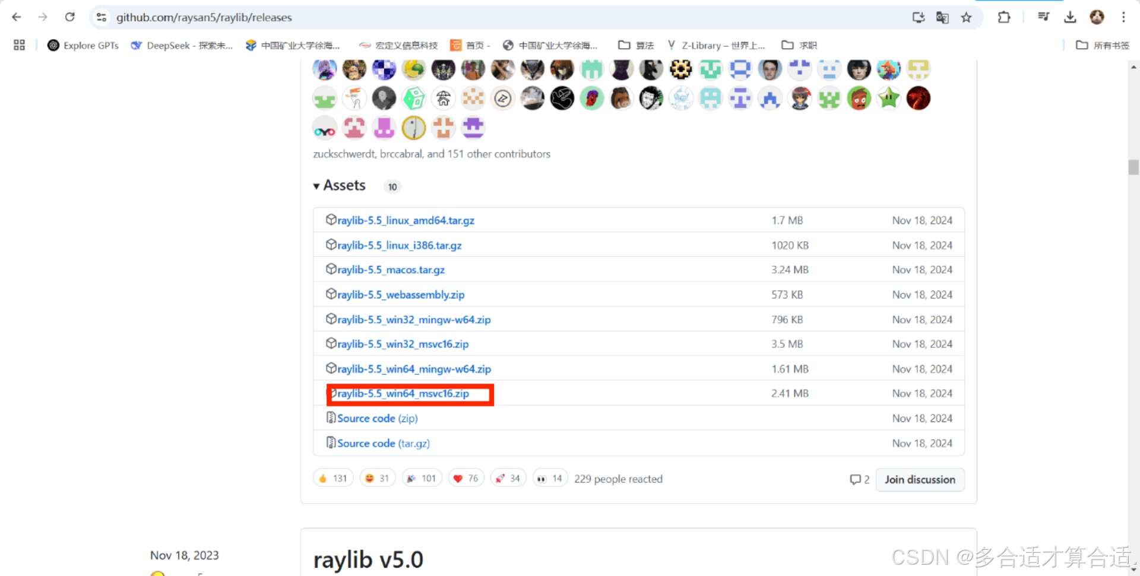
Task: Open the extensions puzzle icon
Action: (x=1004, y=17)
